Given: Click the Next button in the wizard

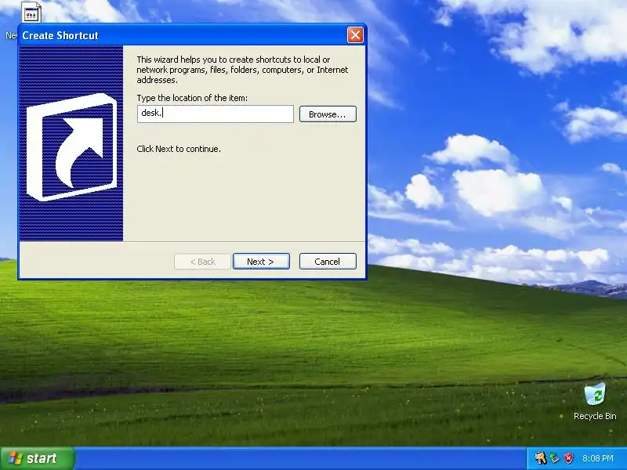Looking at the screenshot, I should 261,262.
